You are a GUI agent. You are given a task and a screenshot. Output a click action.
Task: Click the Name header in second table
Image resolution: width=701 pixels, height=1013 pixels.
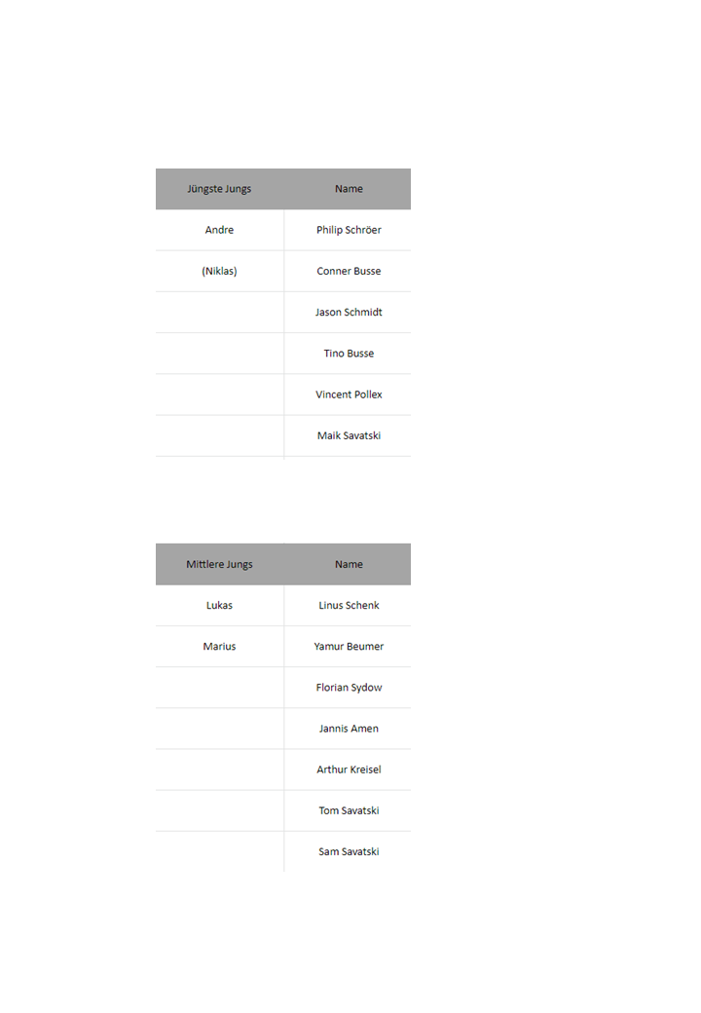pos(349,565)
